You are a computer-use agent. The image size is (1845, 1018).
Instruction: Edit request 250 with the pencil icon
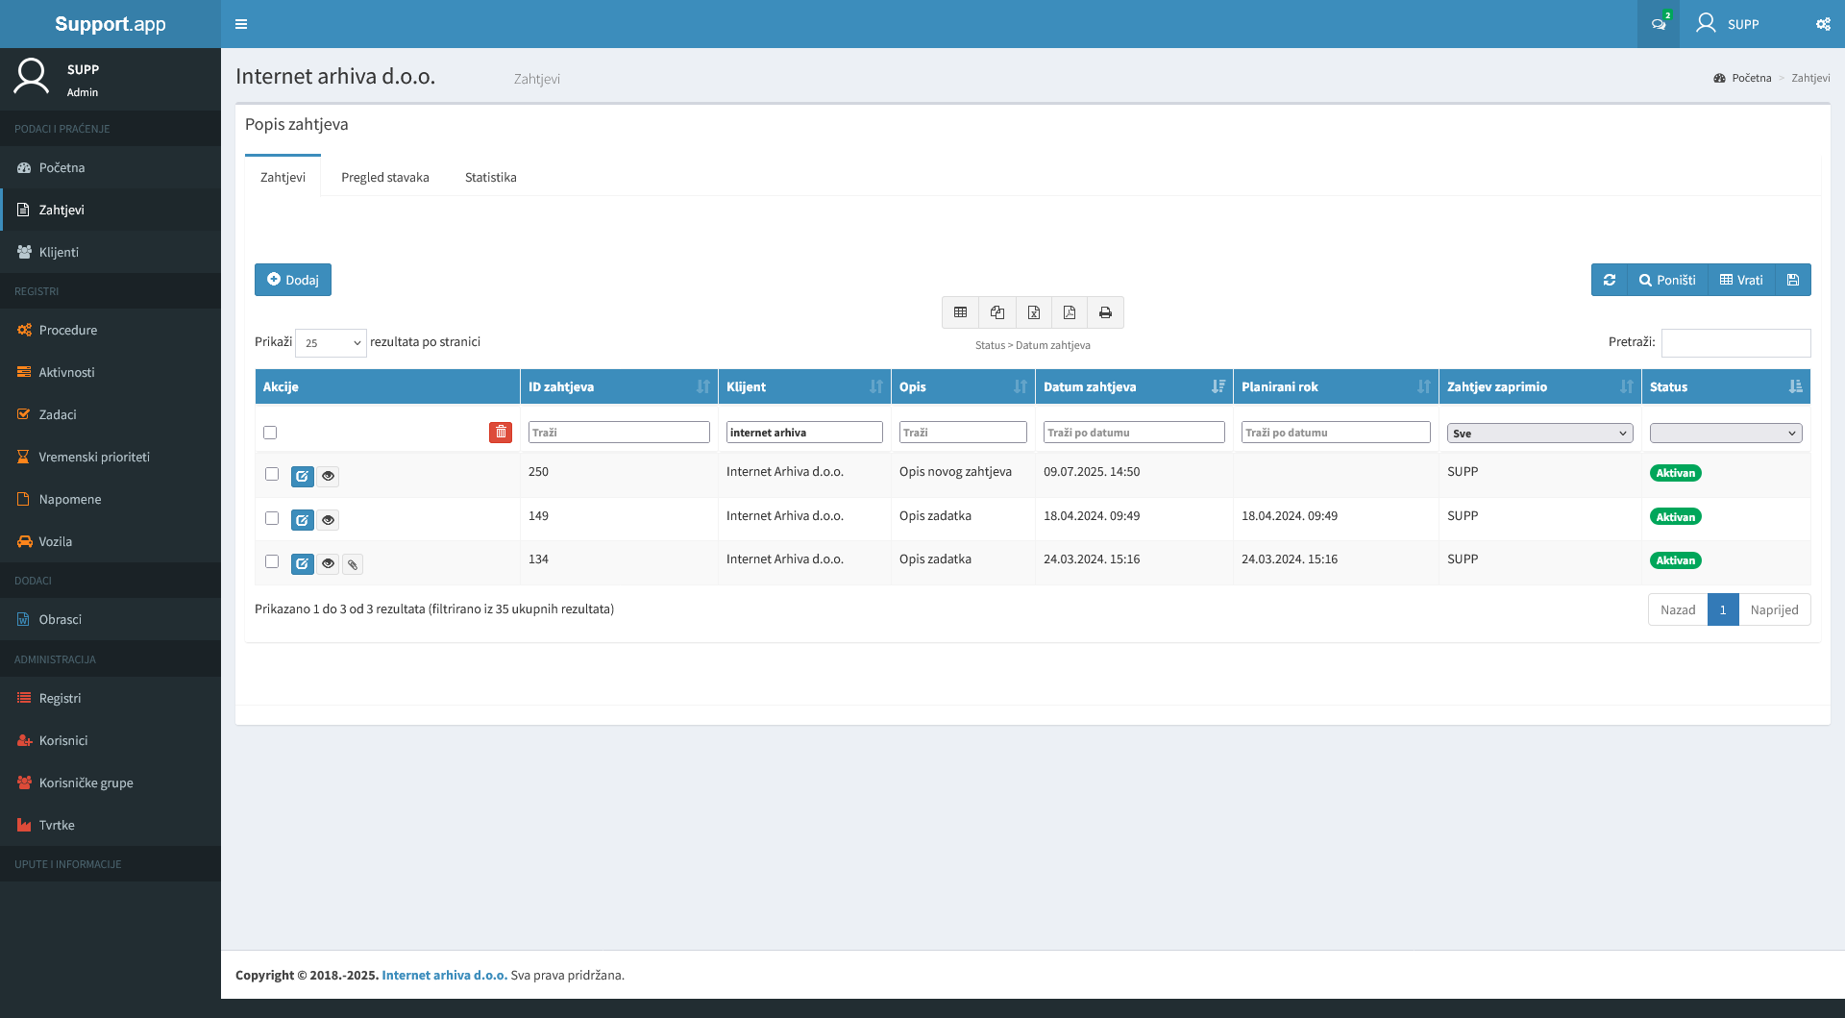point(303,476)
